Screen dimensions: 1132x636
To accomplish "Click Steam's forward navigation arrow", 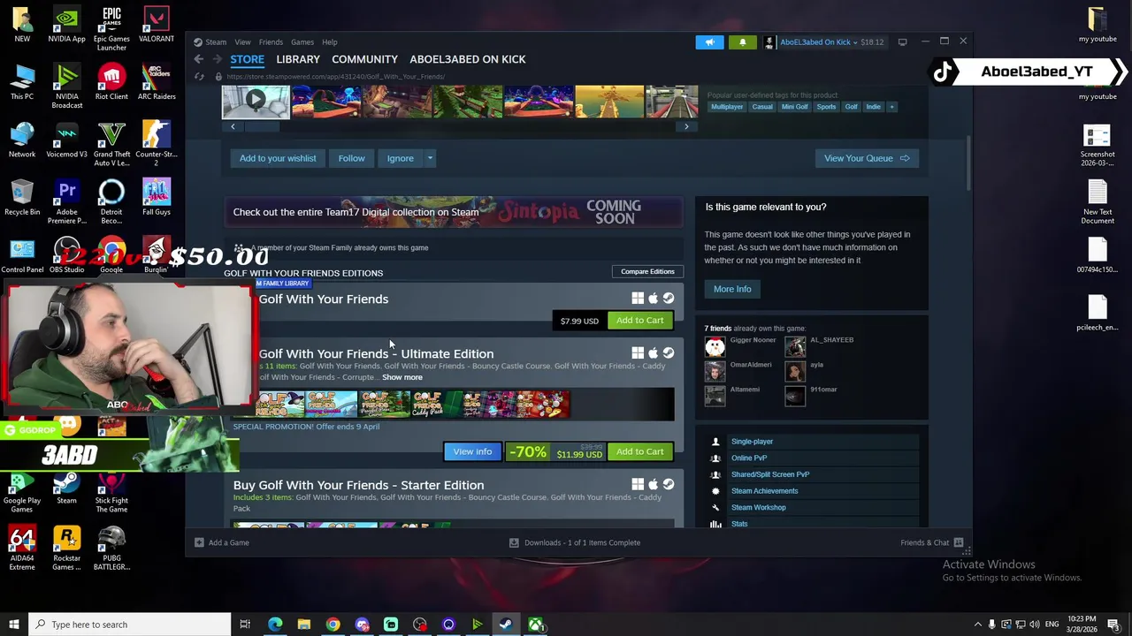I will pyautogui.click(x=217, y=59).
